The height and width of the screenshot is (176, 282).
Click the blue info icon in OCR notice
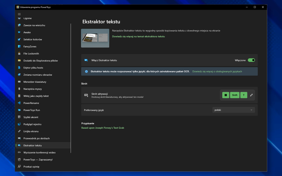click(x=86, y=71)
